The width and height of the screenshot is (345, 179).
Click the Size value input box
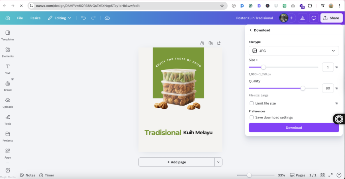[328, 67]
